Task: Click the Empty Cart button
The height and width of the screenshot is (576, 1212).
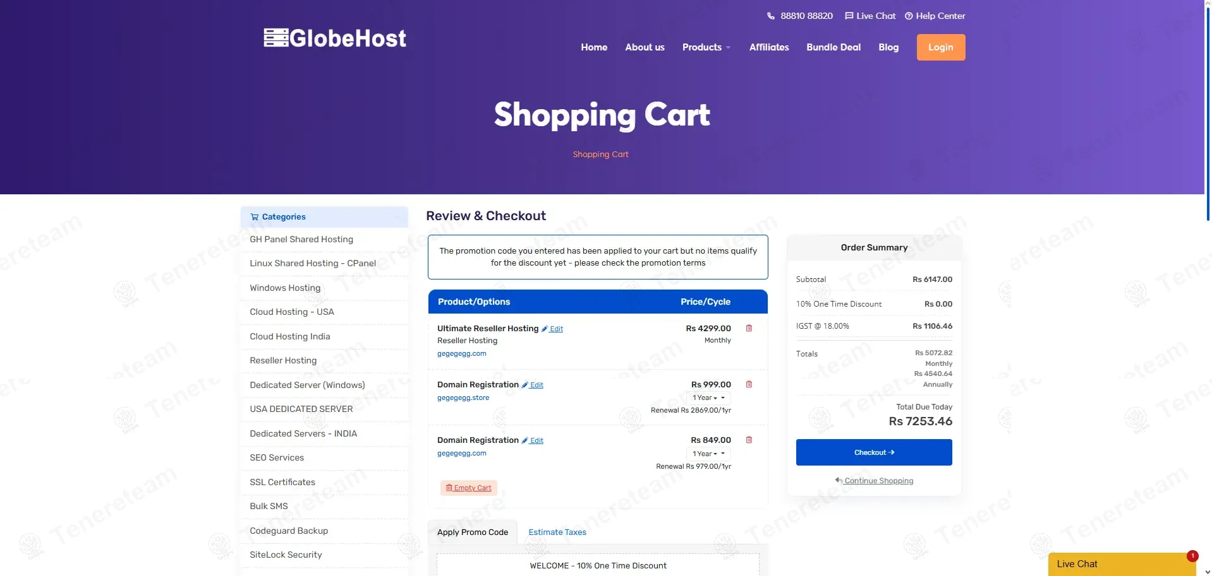Action: pyautogui.click(x=469, y=488)
